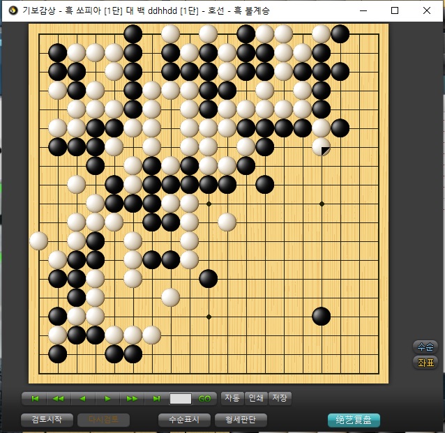
Task: Click the 저장 save button
Action: click(x=280, y=398)
